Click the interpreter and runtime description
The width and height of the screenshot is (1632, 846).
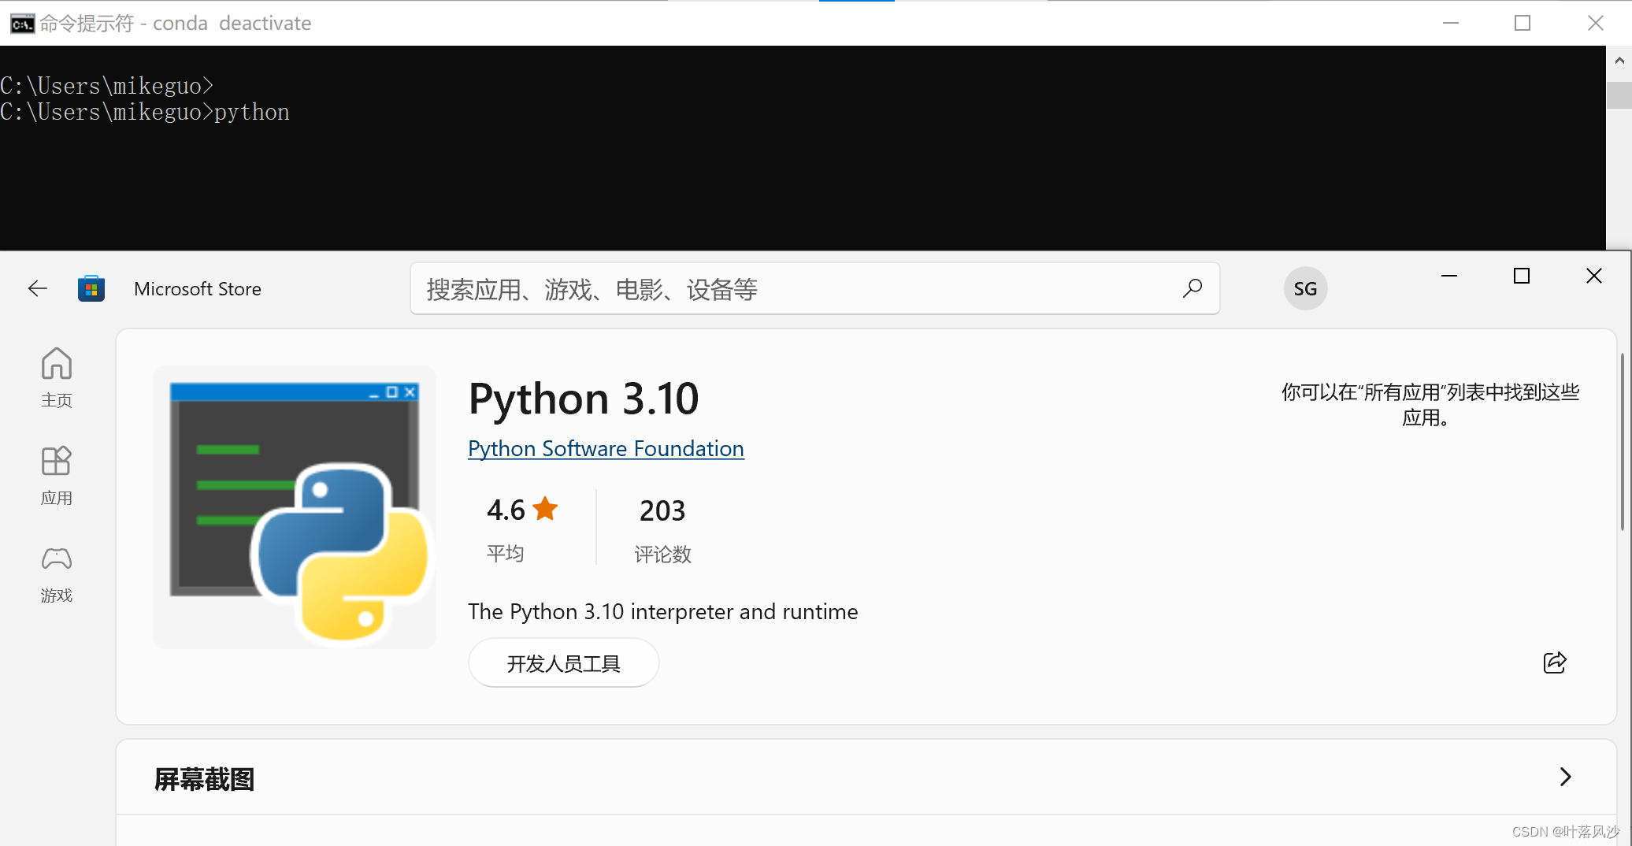[663, 611]
